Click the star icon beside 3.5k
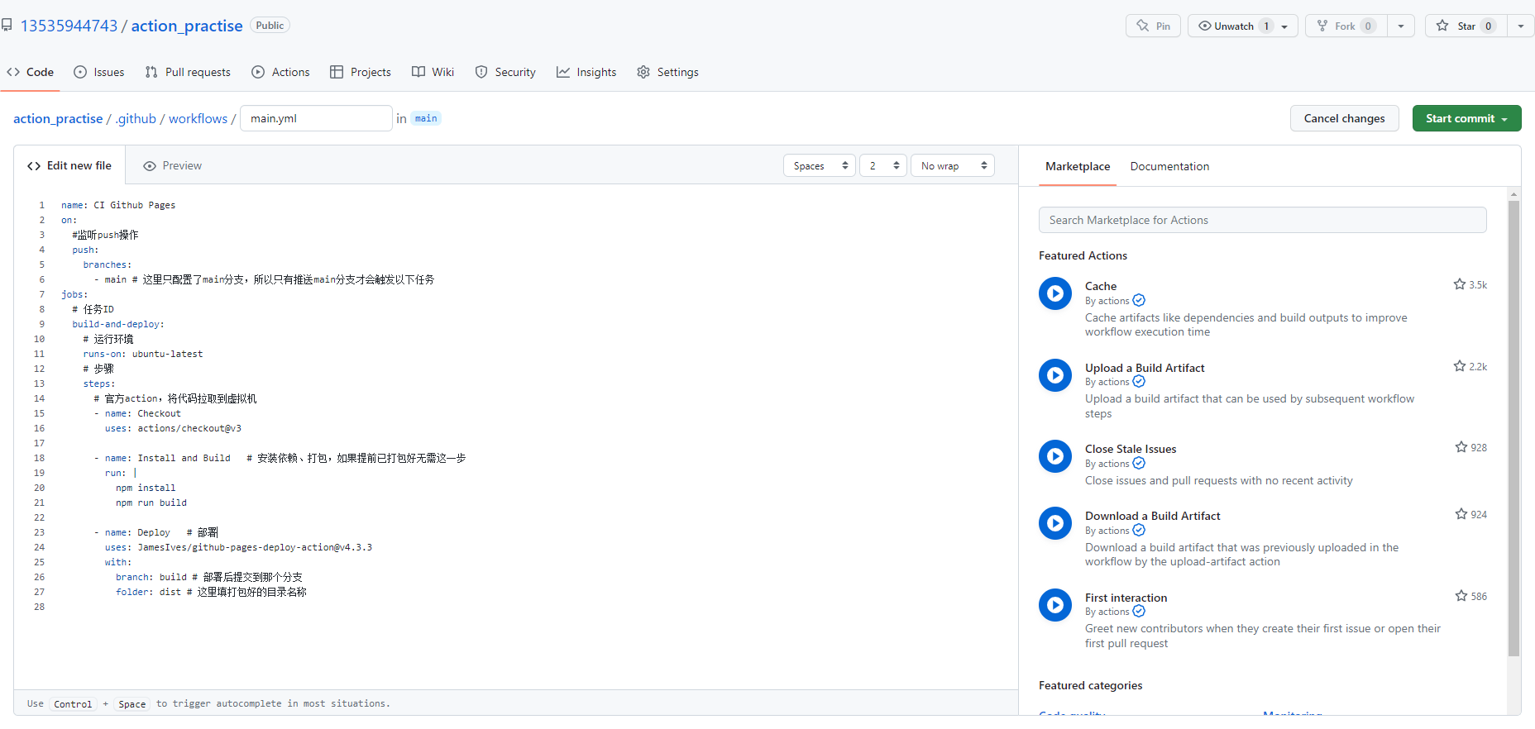 [x=1460, y=284]
